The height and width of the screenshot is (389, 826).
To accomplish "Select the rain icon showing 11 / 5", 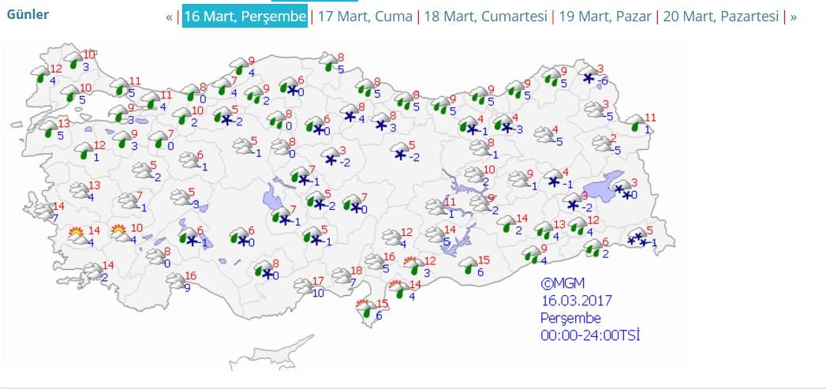I will coord(120,87).
